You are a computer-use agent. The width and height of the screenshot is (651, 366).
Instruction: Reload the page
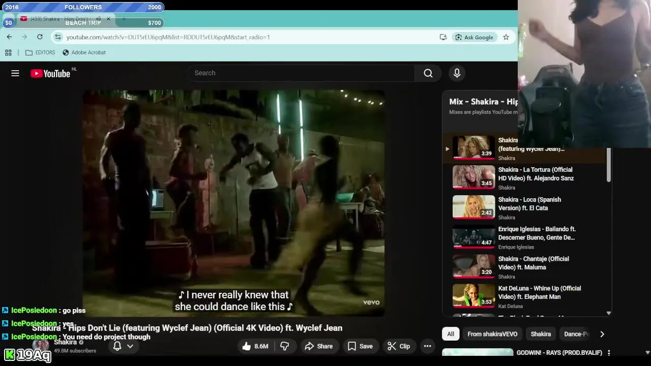click(40, 37)
